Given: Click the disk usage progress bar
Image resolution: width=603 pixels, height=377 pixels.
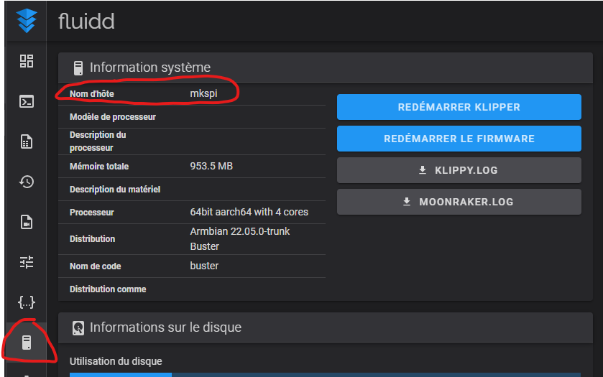Looking at the screenshot, I should 325,374.
